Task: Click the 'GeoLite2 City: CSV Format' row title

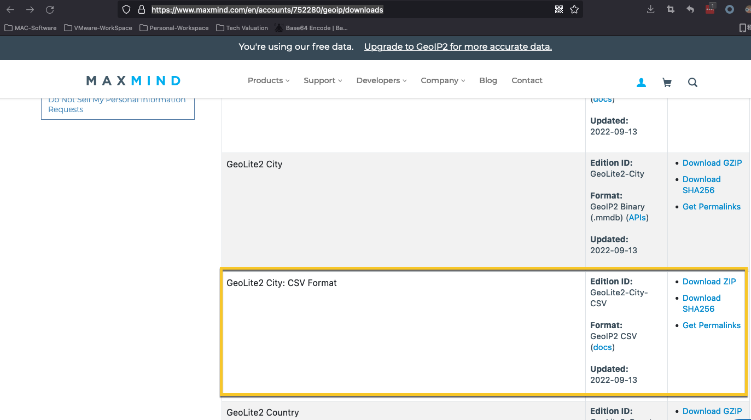Action: pyautogui.click(x=282, y=283)
